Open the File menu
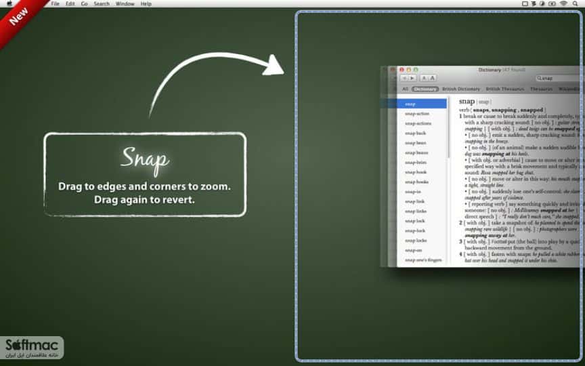 tap(56, 4)
